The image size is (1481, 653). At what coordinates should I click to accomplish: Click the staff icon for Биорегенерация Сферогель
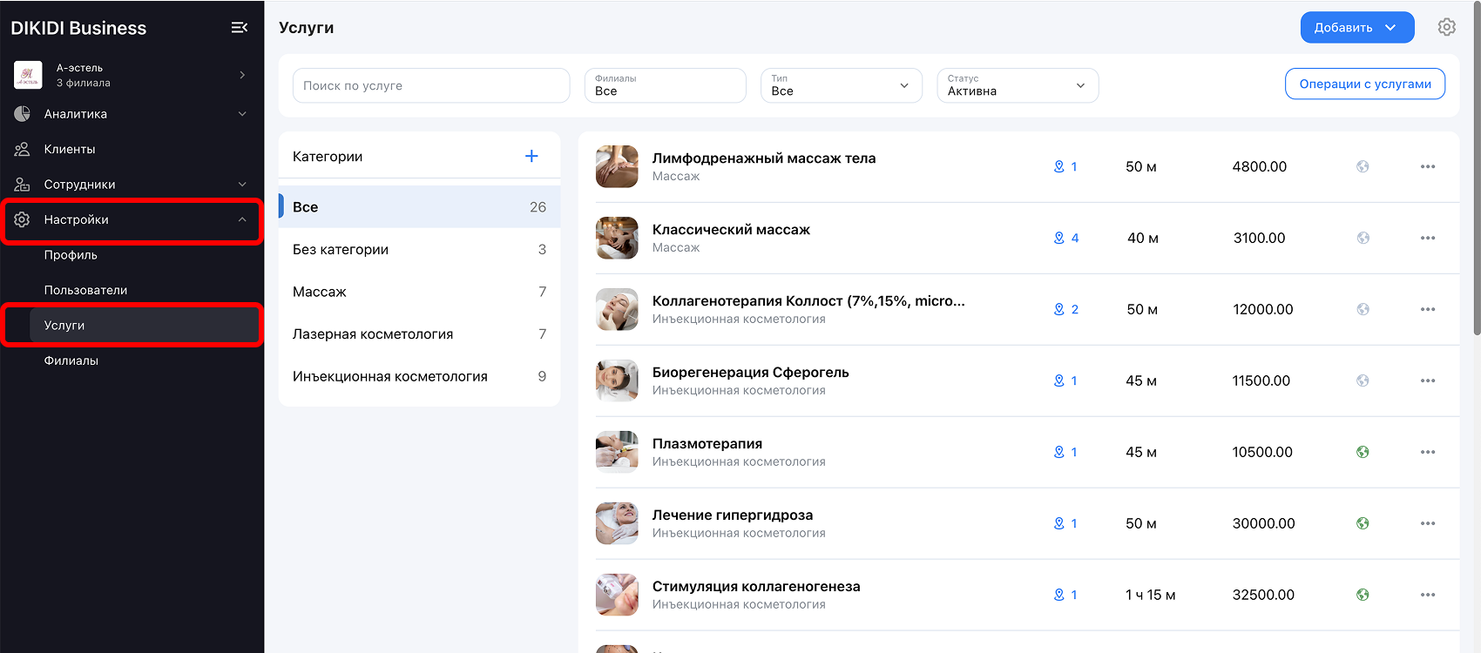pos(1059,380)
